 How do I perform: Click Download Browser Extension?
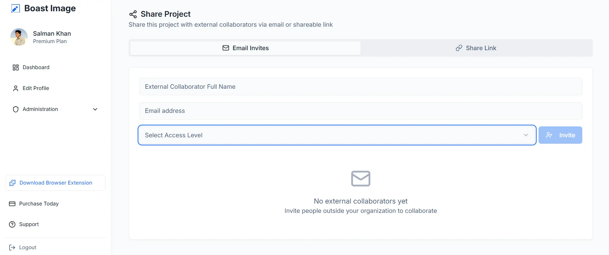coord(55,183)
